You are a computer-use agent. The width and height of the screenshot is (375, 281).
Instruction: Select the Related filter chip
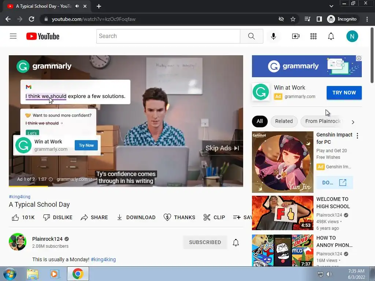284,121
